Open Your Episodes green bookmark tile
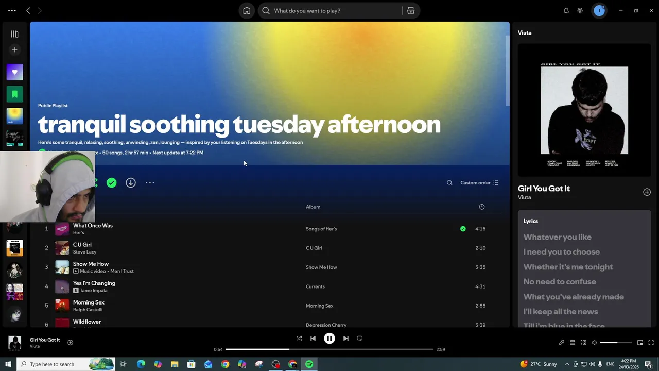Screen dimensions: 659x371 [x=14, y=94]
